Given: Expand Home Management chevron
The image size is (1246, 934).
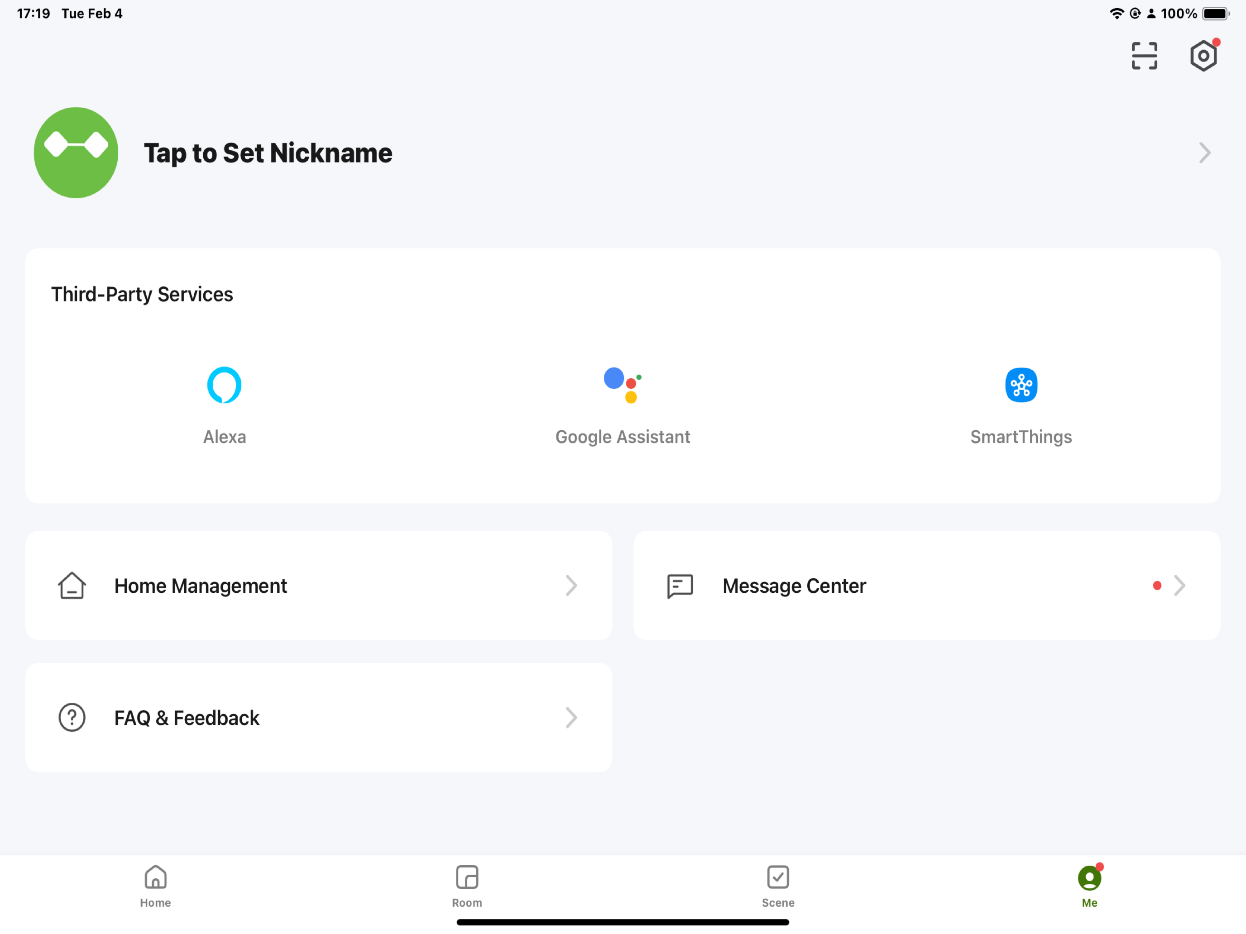Looking at the screenshot, I should [571, 586].
